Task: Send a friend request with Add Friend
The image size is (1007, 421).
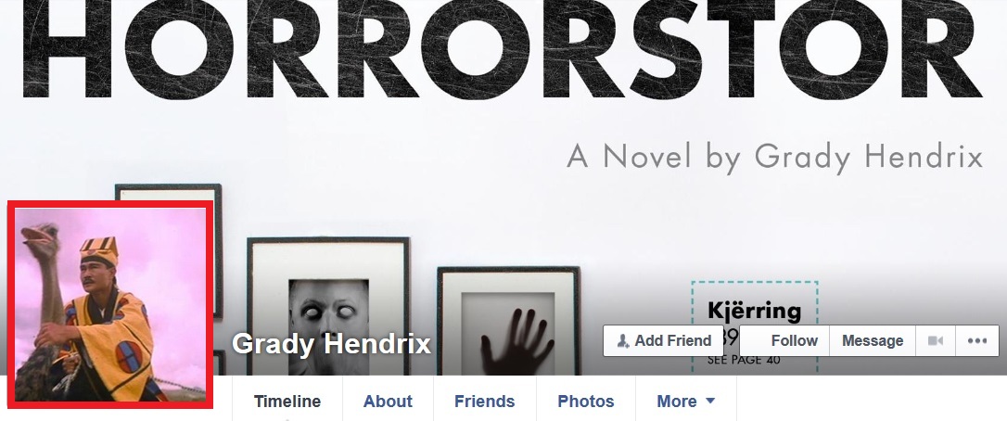Action: [663, 340]
